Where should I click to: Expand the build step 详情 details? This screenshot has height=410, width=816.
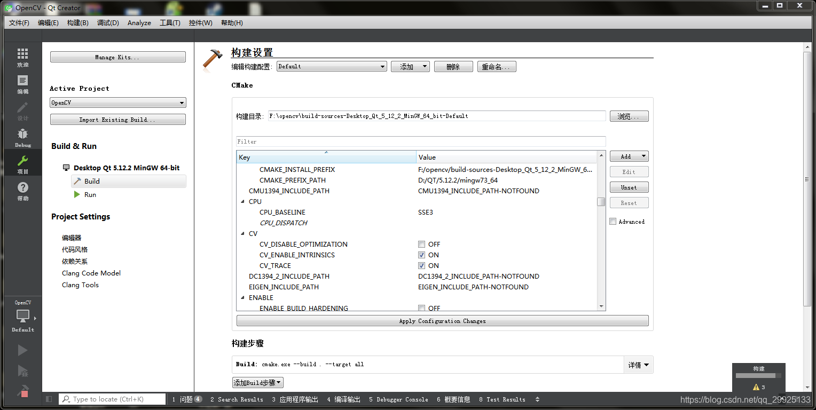638,365
